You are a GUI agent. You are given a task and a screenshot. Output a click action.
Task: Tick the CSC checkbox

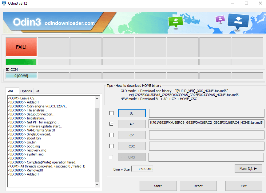tap(111, 146)
